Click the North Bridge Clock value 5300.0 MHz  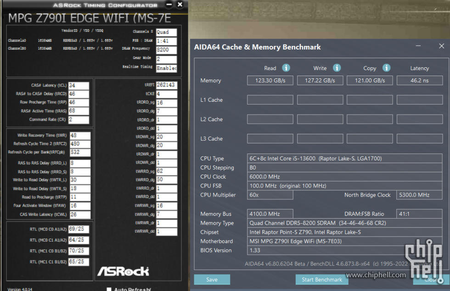pos(419,195)
